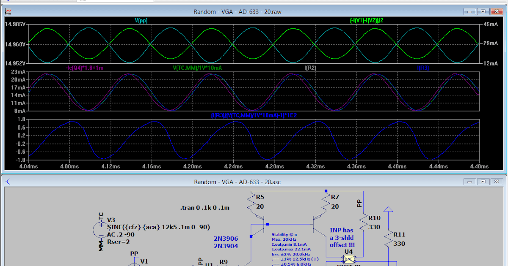Click the 'INP has a 3-shld offset' comment
Image resolution: width=508 pixels, height=266 pixels.
pos(342,237)
